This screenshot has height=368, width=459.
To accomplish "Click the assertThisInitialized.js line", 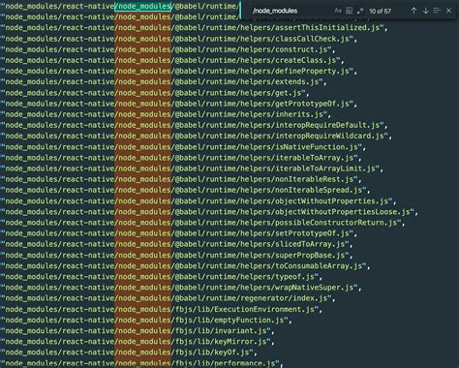I will click(x=194, y=28).
